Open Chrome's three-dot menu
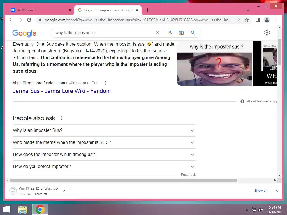The height and width of the screenshot is (215, 287). (x=276, y=20)
